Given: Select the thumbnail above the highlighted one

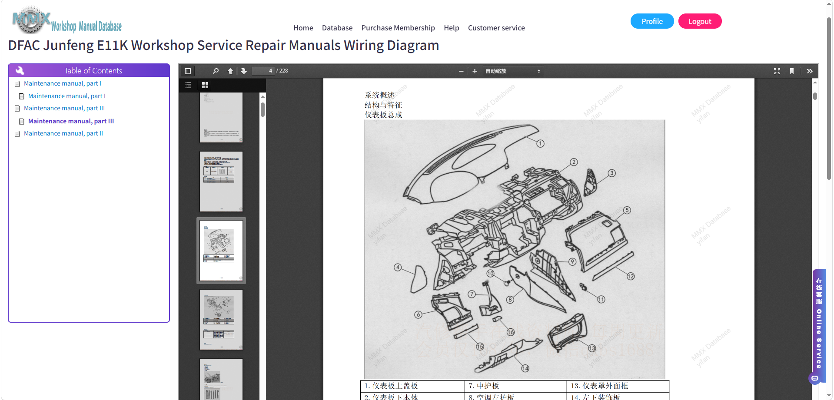Looking at the screenshot, I should 221,182.
